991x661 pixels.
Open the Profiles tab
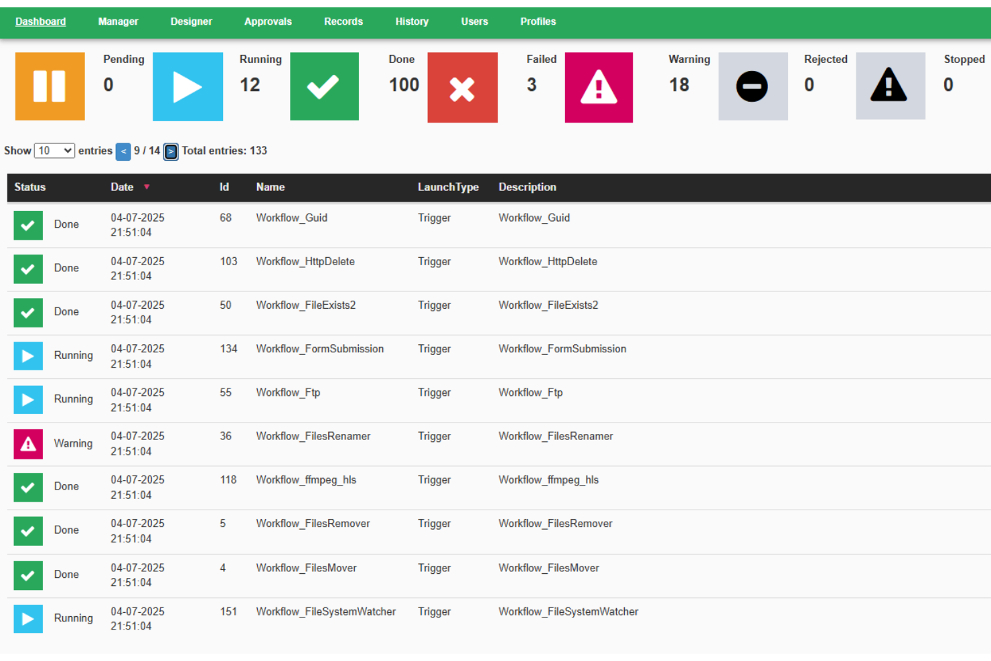click(538, 21)
